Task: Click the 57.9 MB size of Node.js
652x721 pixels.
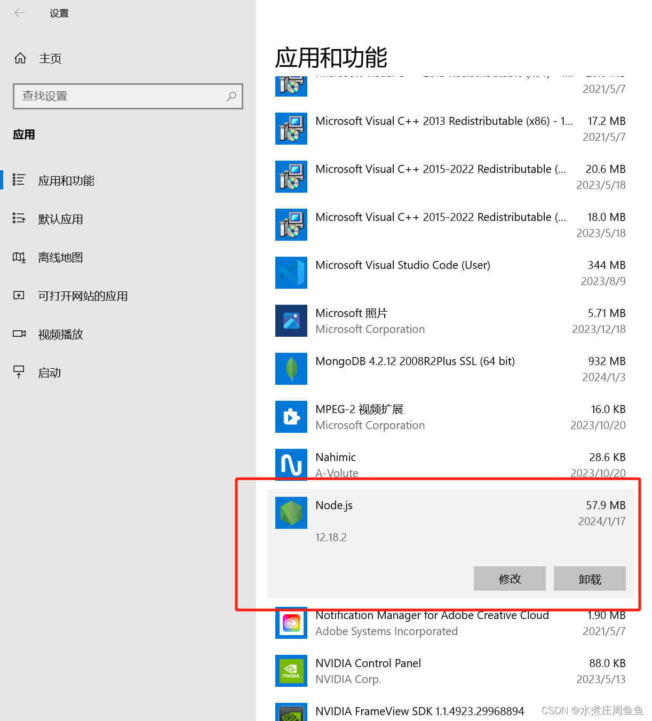Action: [606, 505]
